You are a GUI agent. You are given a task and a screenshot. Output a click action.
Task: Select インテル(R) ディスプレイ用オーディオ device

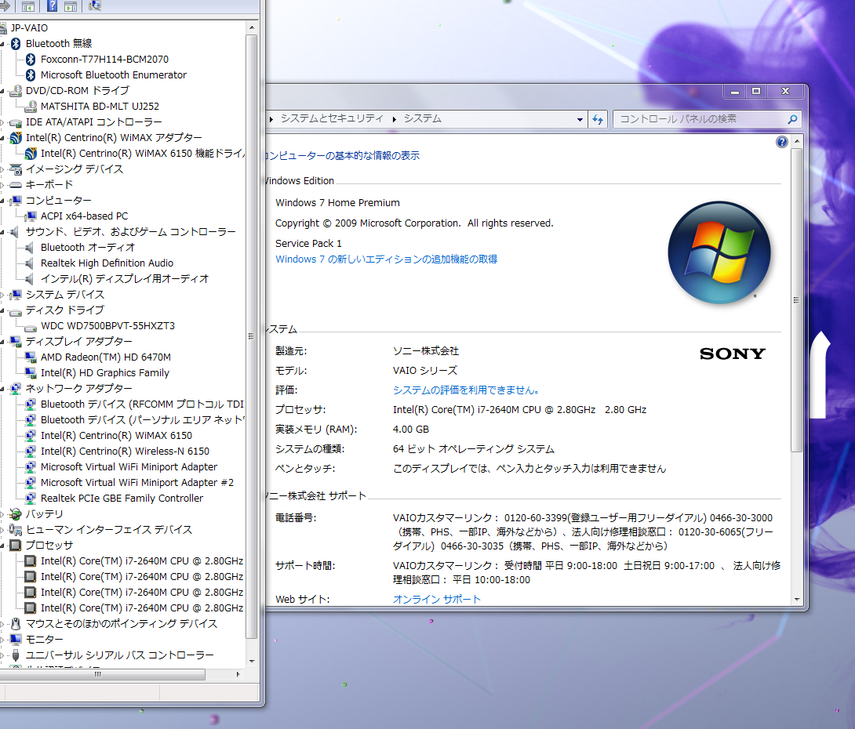125,279
